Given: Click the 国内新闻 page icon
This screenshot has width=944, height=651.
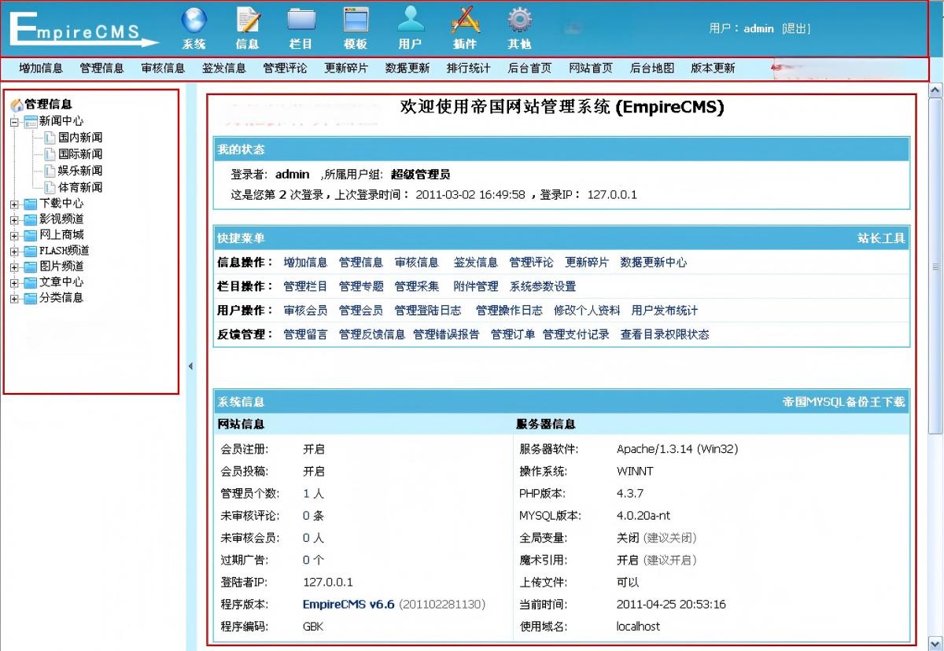Looking at the screenshot, I should tap(50, 138).
